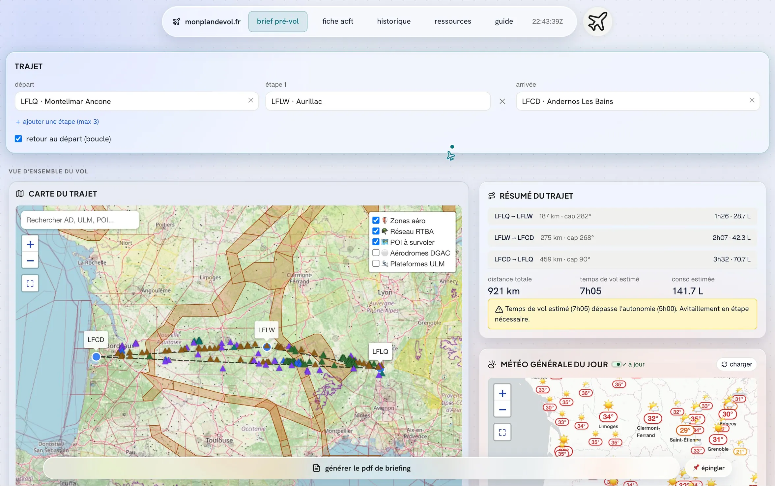Enable the Aérodromes DGAC layer
The width and height of the screenshot is (775, 486).
click(376, 253)
